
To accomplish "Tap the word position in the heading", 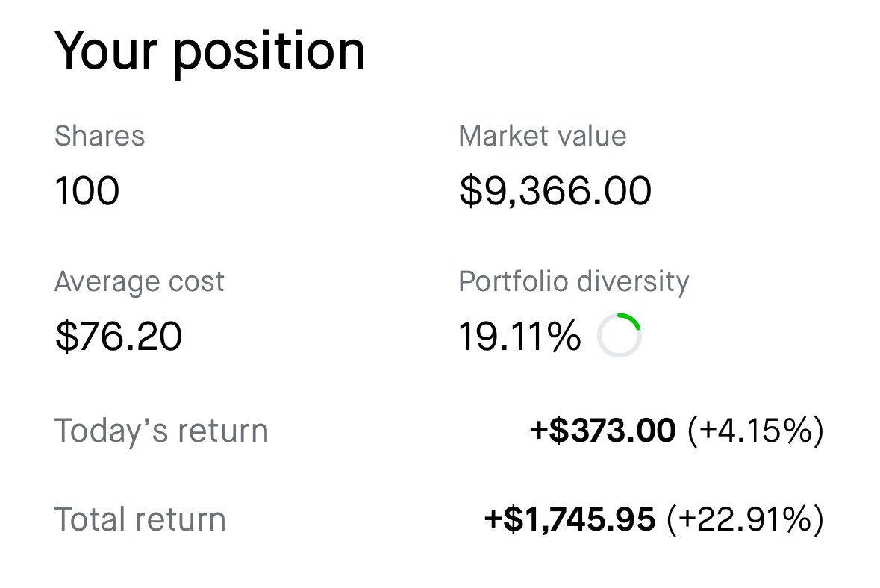I will [x=269, y=53].
